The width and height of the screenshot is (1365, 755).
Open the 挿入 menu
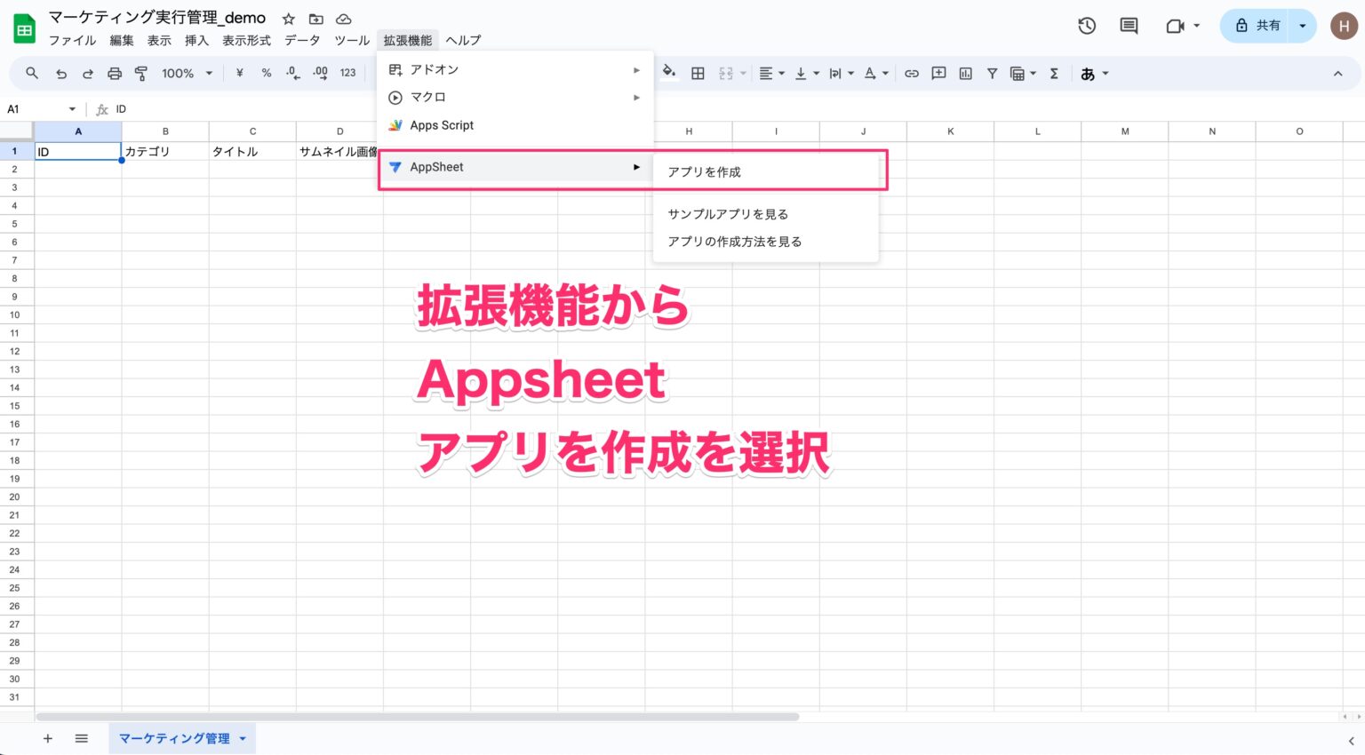click(196, 40)
